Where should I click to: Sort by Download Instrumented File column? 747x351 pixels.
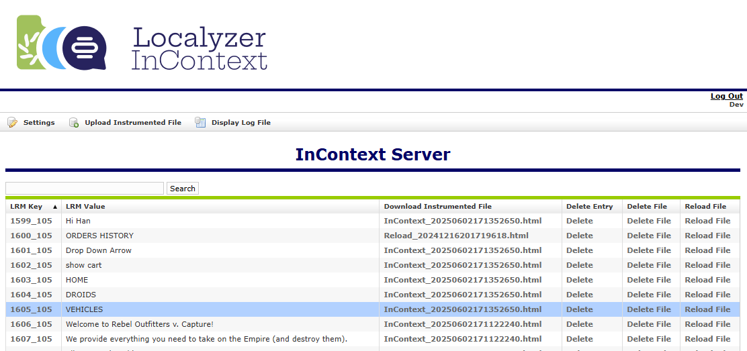point(437,207)
